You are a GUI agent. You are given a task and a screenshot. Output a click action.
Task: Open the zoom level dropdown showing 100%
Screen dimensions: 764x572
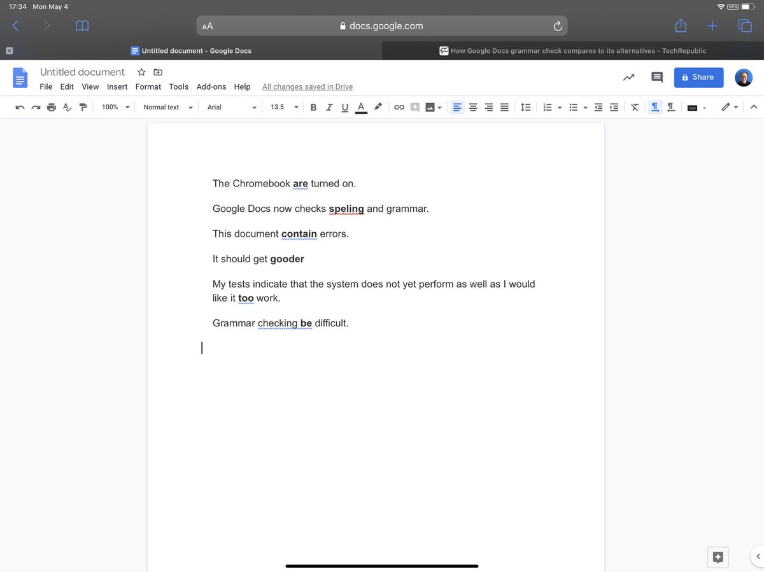[115, 107]
